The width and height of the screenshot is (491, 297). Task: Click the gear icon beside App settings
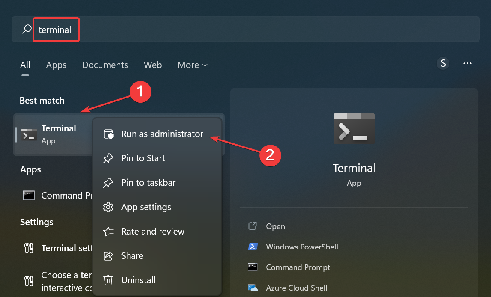tap(108, 207)
